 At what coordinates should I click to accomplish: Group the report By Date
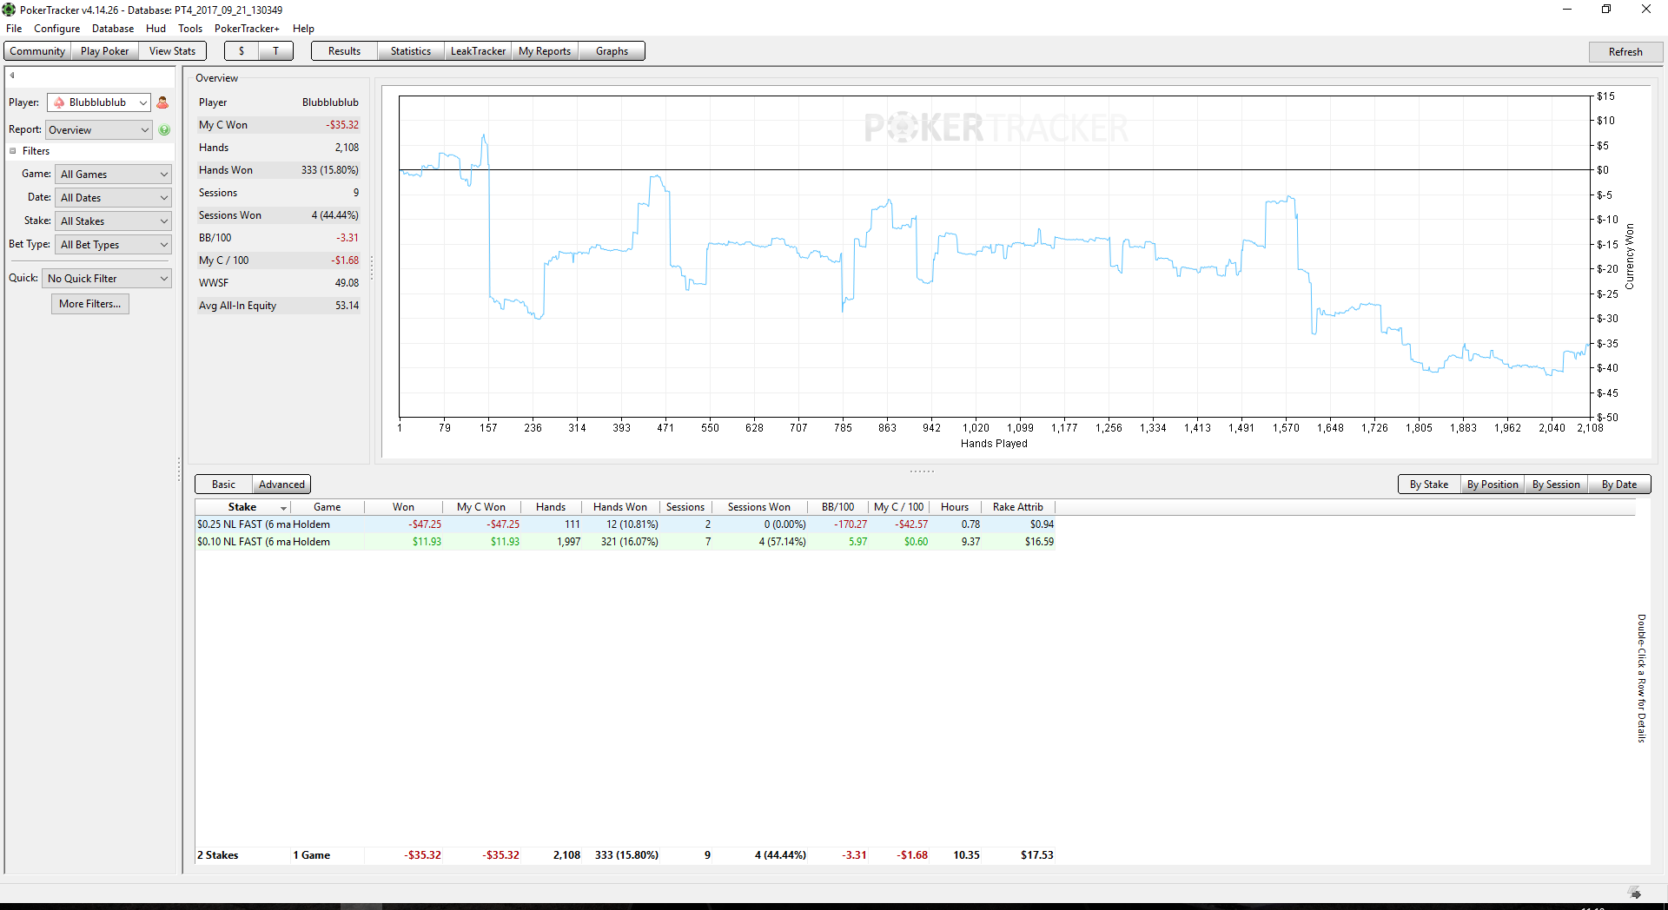click(1619, 485)
